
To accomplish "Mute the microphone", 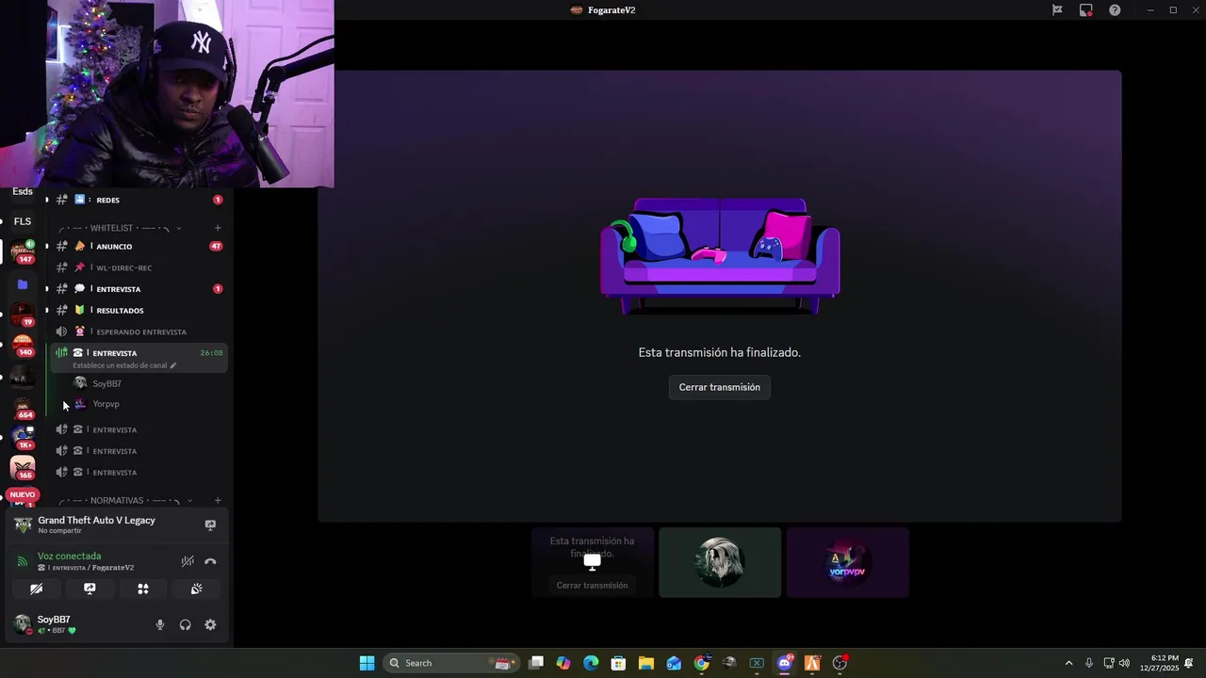I will pyautogui.click(x=159, y=625).
